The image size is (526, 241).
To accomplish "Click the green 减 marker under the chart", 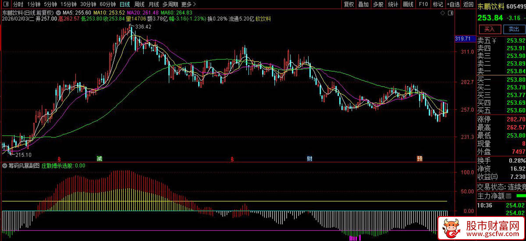I will pos(99,158).
